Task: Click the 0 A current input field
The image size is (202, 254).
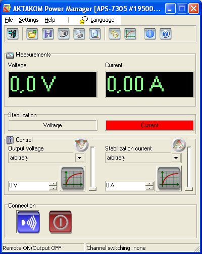Action: (125, 186)
